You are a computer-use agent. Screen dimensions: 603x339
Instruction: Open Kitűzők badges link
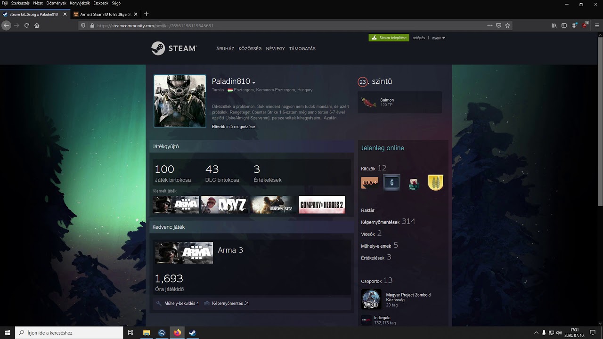coord(368,169)
